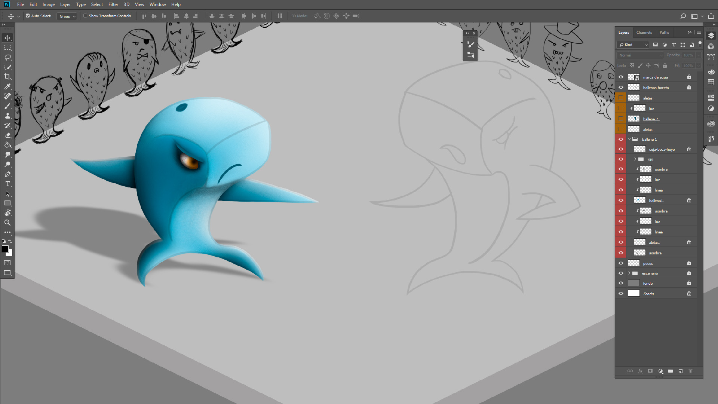Enable Show Transform Controls checkbox
Screen dimensions: 718x404
pyautogui.click(x=85, y=16)
